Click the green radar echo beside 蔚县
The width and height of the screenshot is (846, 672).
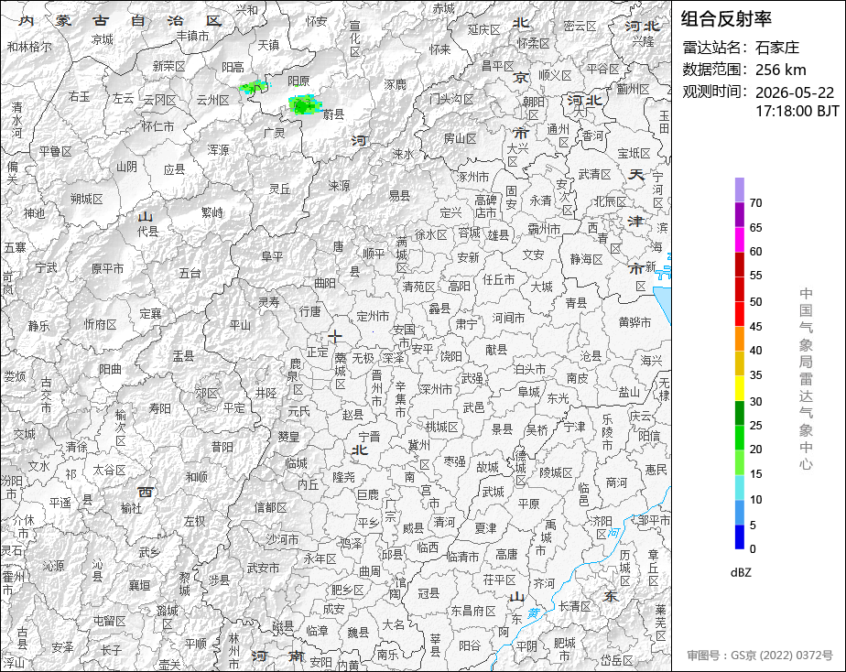(x=305, y=104)
